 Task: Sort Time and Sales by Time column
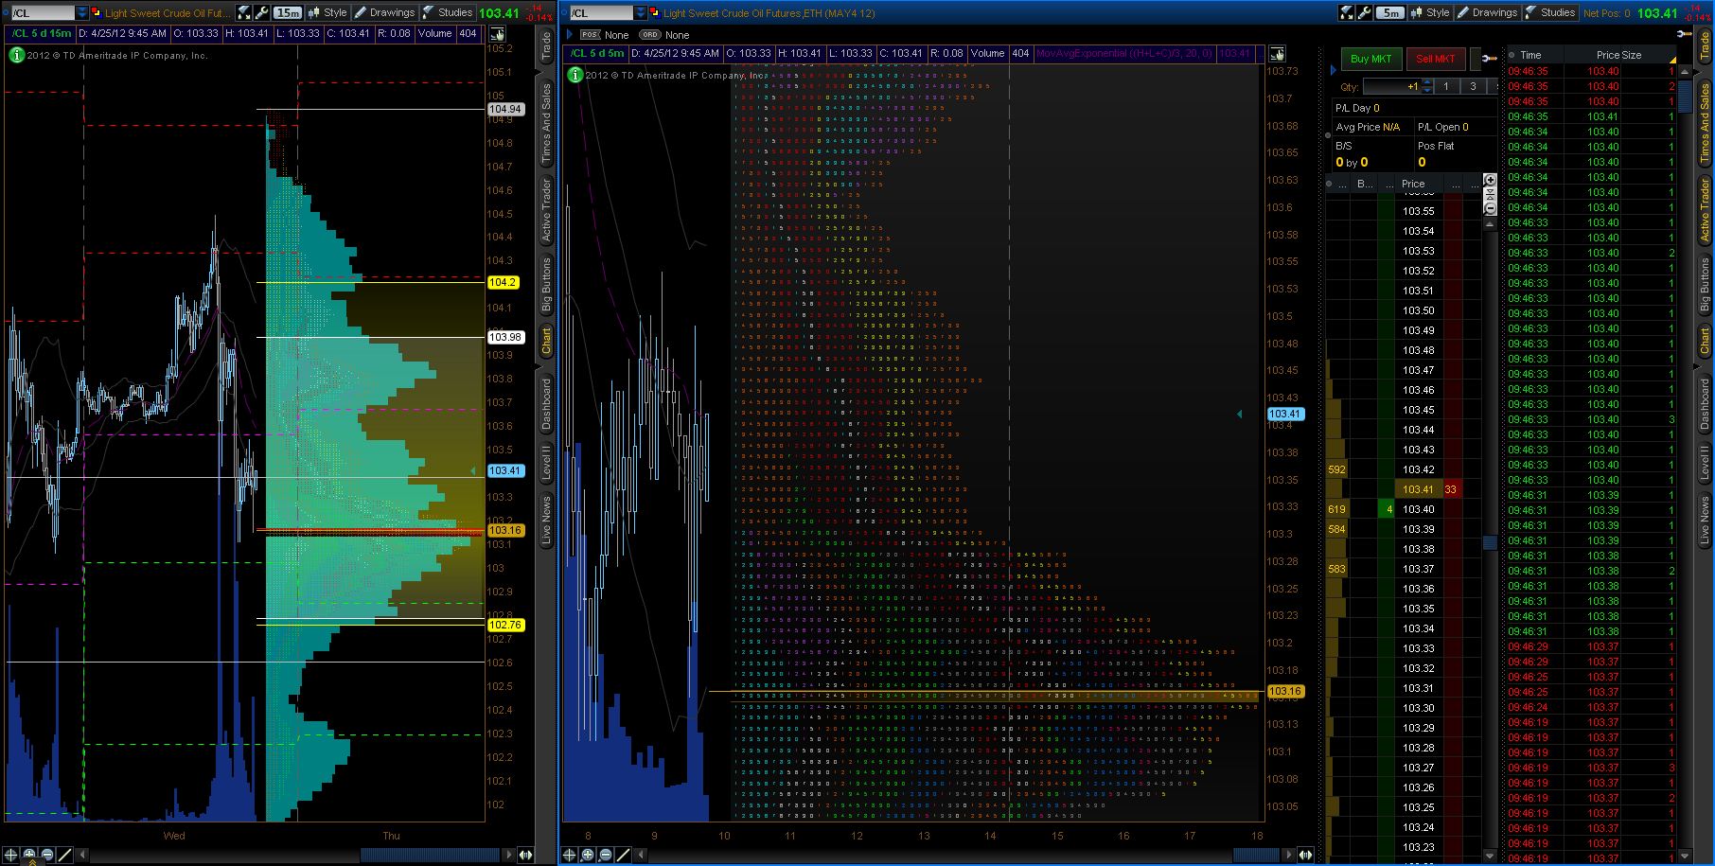pos(1533,55)
